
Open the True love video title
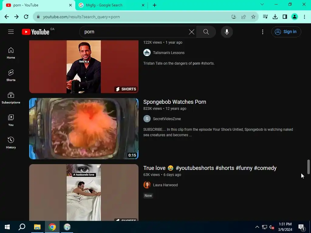tap(210, 168)
